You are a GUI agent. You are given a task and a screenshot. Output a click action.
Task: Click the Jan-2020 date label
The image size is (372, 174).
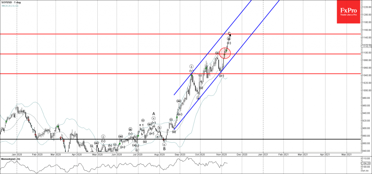tap(17, 154)
